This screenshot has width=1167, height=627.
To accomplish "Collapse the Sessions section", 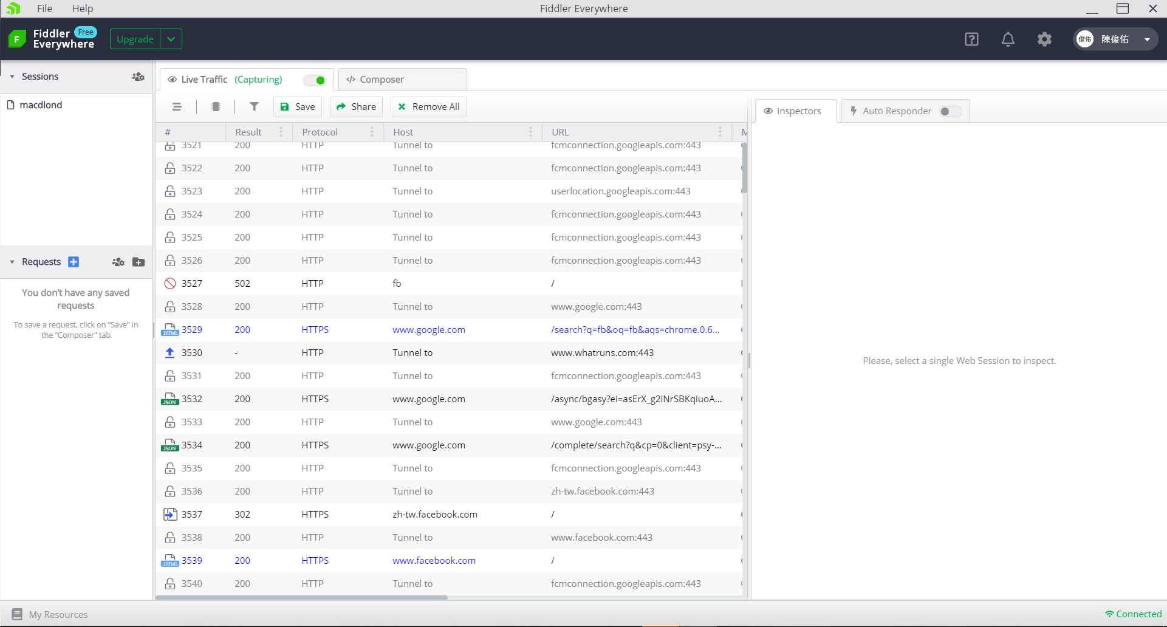I will coord(12,77).
